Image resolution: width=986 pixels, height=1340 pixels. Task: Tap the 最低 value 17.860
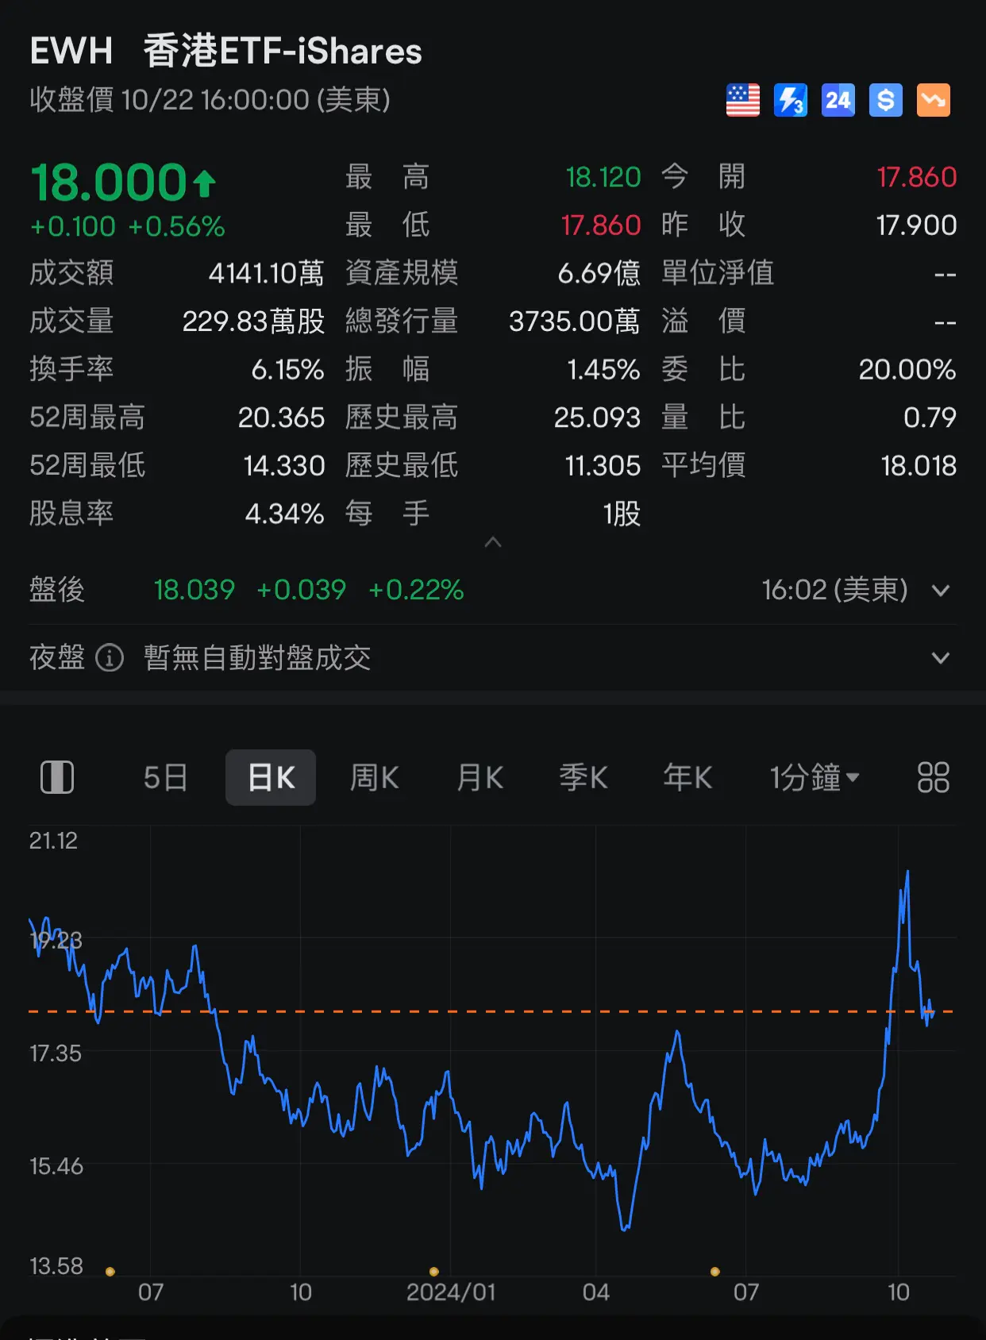(x=601, y=225)
